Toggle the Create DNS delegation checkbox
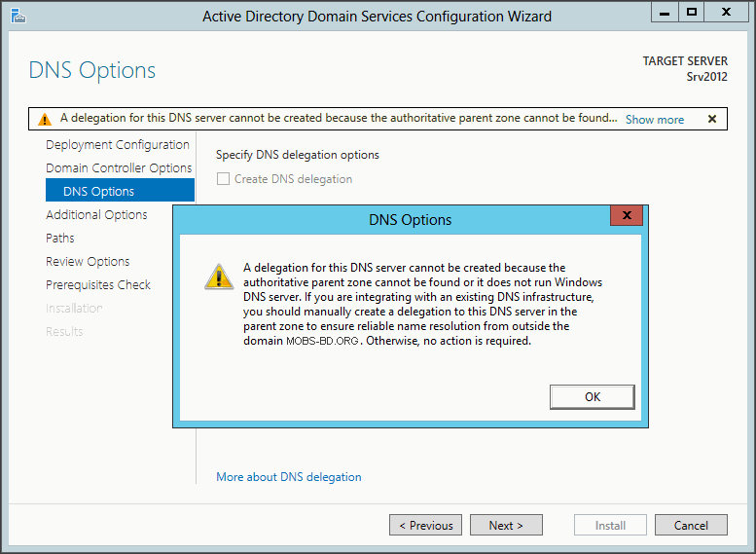 click(x=223, y=179)
